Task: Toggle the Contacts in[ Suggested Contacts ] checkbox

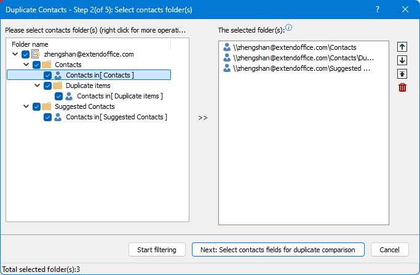Action: pyautogui.click(x=47, y=117)
